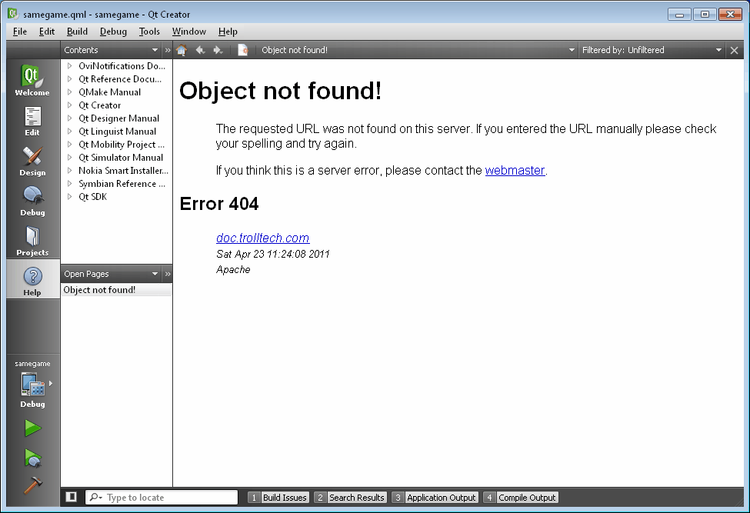Select 'Qt Creator' contents entry

pos(99,105)
